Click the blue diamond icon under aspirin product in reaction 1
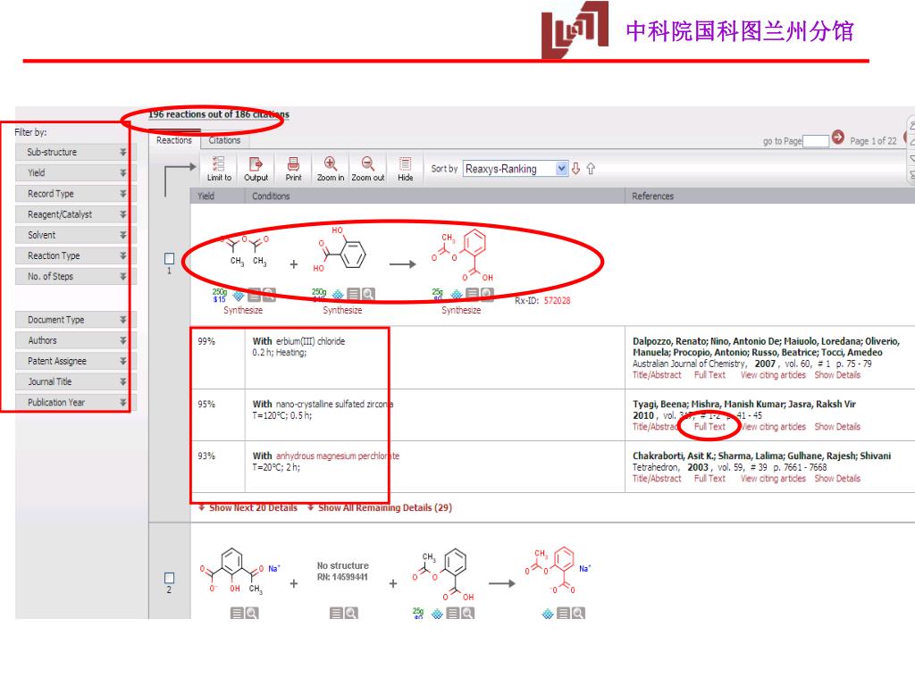915x686 pixels. click(457, 294)
